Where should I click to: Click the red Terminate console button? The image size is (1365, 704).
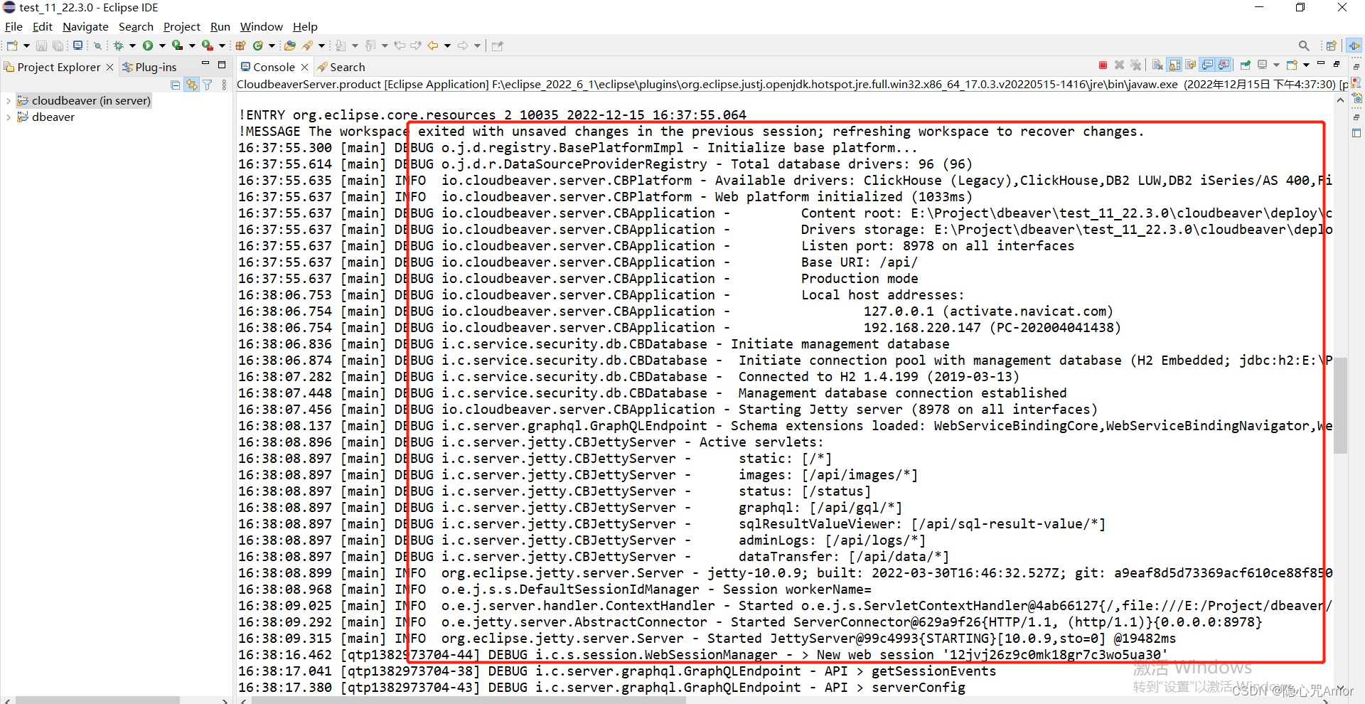coord(1103,65)
